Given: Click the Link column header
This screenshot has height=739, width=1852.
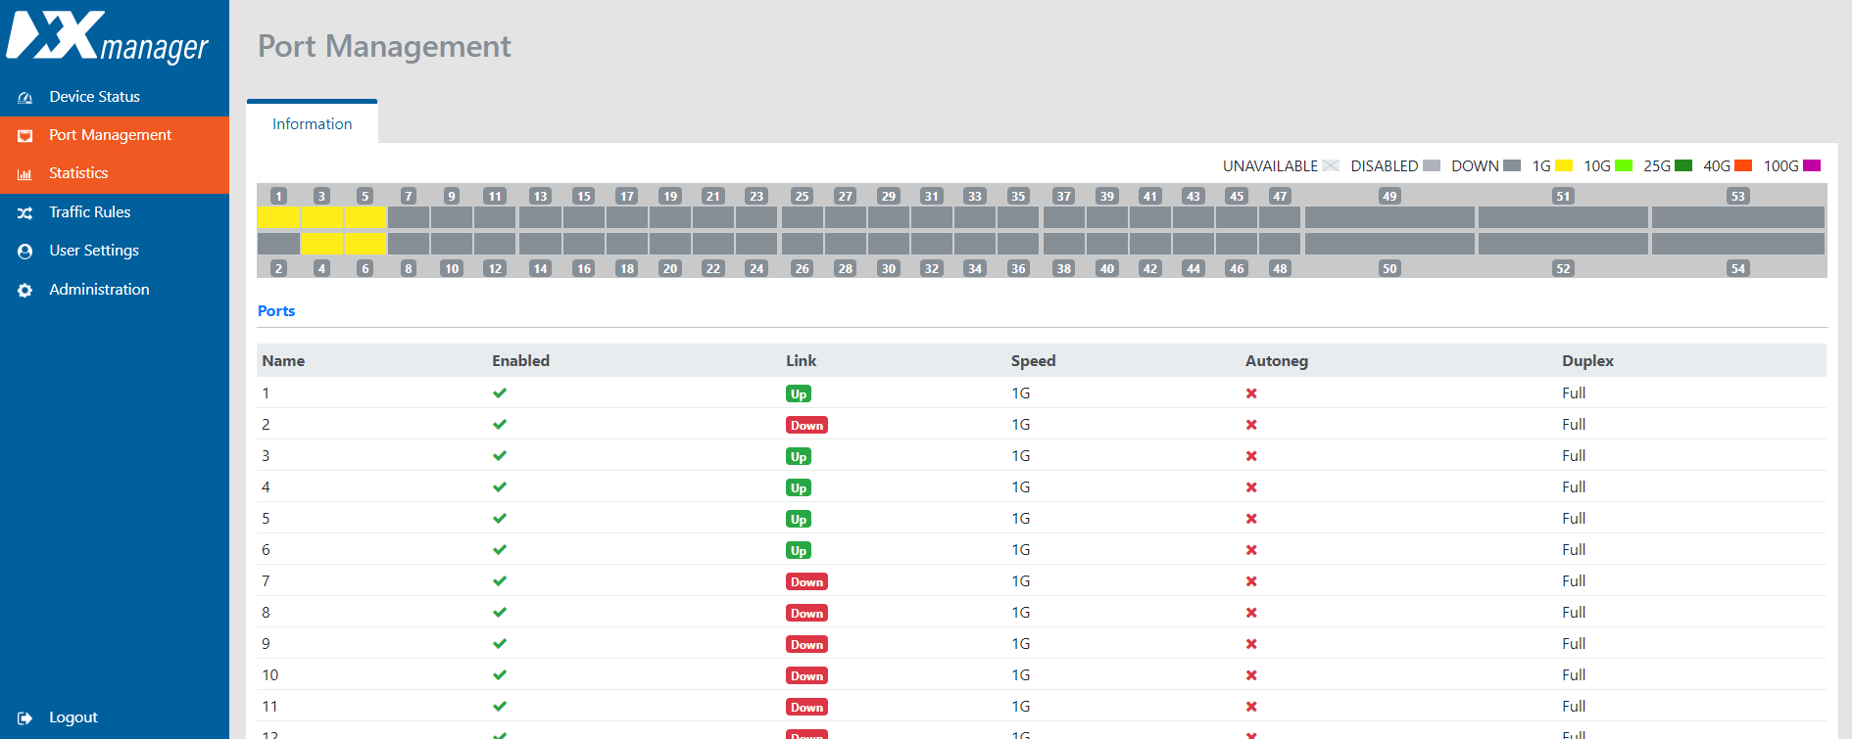Looking at the screenshot, I should [x=801, y=361].
